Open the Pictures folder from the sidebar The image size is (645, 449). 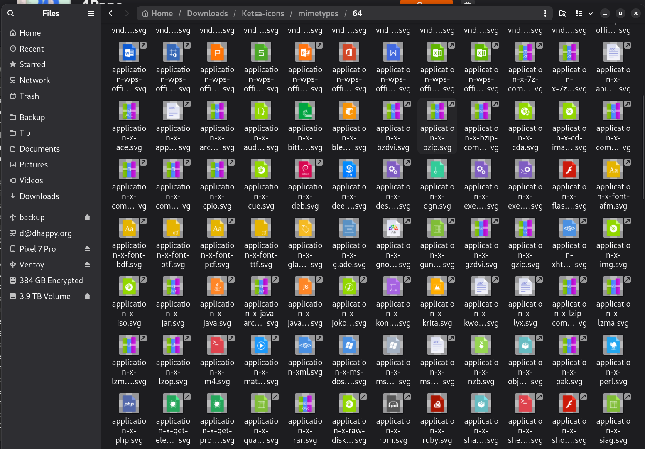click(34, 164)
